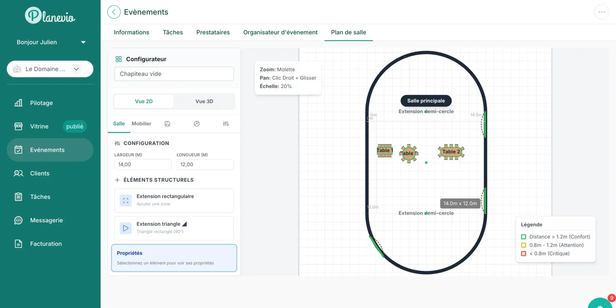
Task: Select the Vue 2D view toggle
Action: pos(144,101)
